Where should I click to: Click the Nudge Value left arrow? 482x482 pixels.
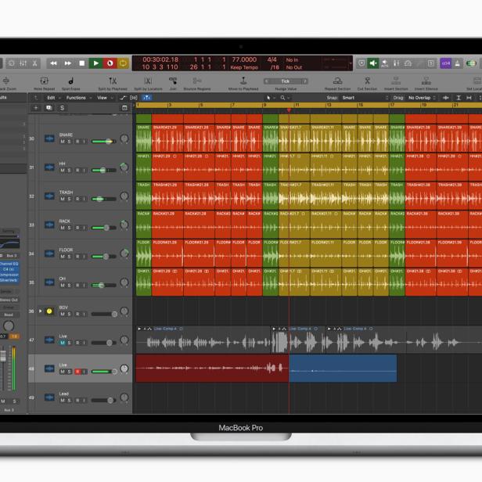[x=267, y=81]
